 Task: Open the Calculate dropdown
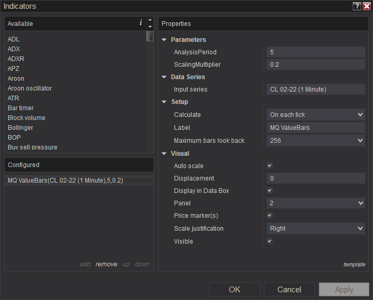(316, 115)
